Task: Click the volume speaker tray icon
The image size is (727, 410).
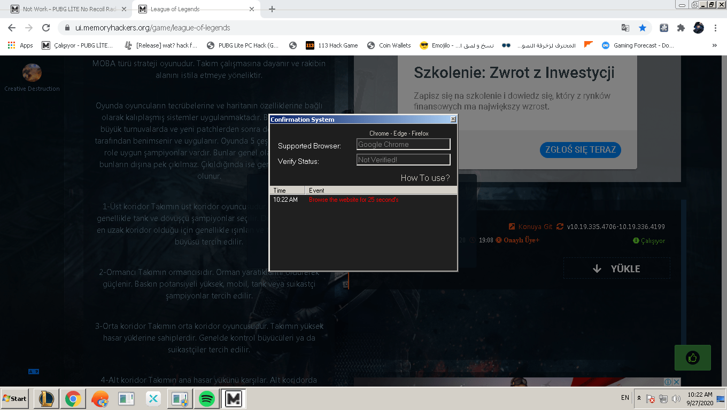Action: (x=676, y=399)
